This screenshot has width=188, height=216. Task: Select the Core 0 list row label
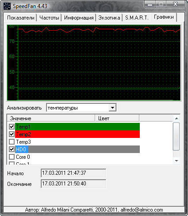point(23,157)
